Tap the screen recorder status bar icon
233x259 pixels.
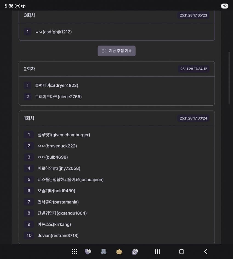(18, 6)
